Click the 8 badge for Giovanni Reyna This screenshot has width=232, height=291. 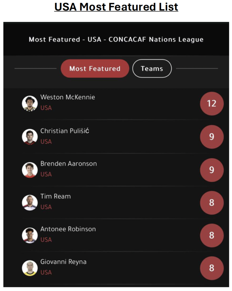pyautogui.click(x=212, y=268)
